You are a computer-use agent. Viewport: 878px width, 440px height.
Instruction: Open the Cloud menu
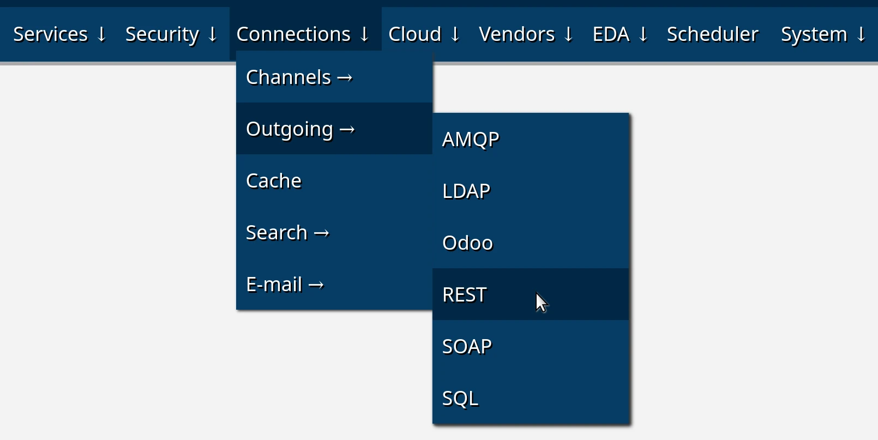424,34
